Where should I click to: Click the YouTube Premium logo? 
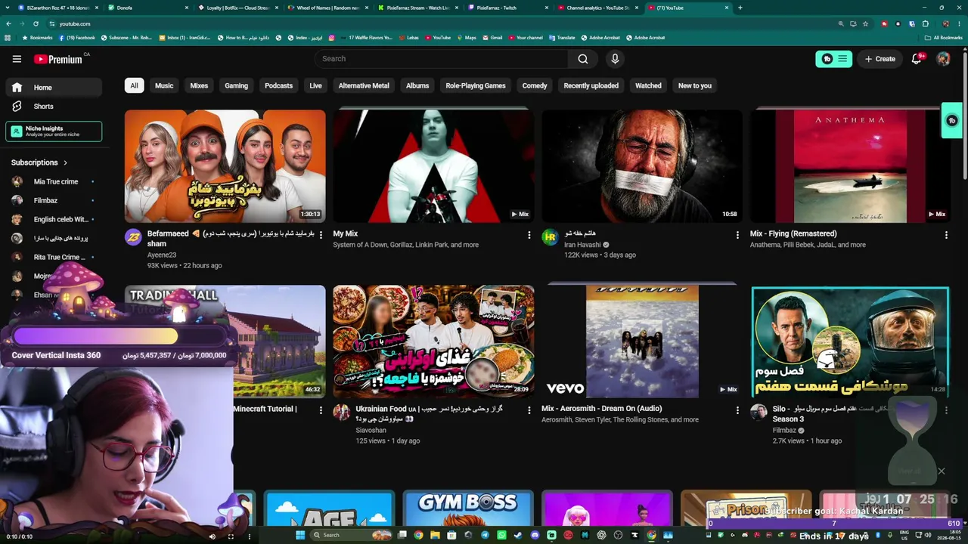58,59
